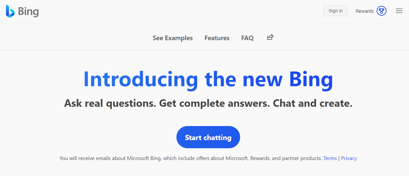Open the Rewards trophy icon
The image size is (409, 176).
pos(382,11)
